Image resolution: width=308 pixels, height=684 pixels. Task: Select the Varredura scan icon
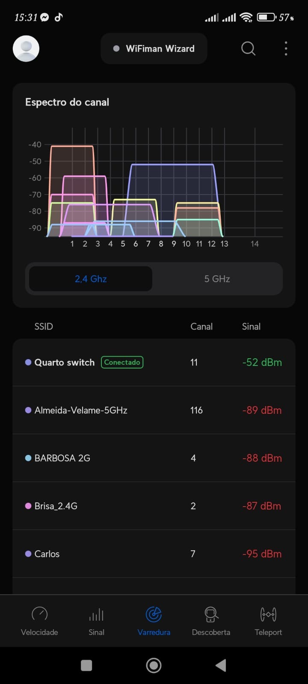pos(154,615)
